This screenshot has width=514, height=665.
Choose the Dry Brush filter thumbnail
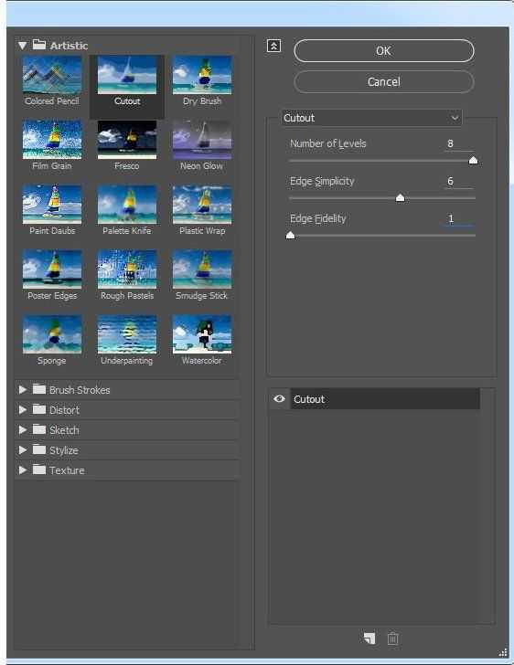(x=202, y=75)
